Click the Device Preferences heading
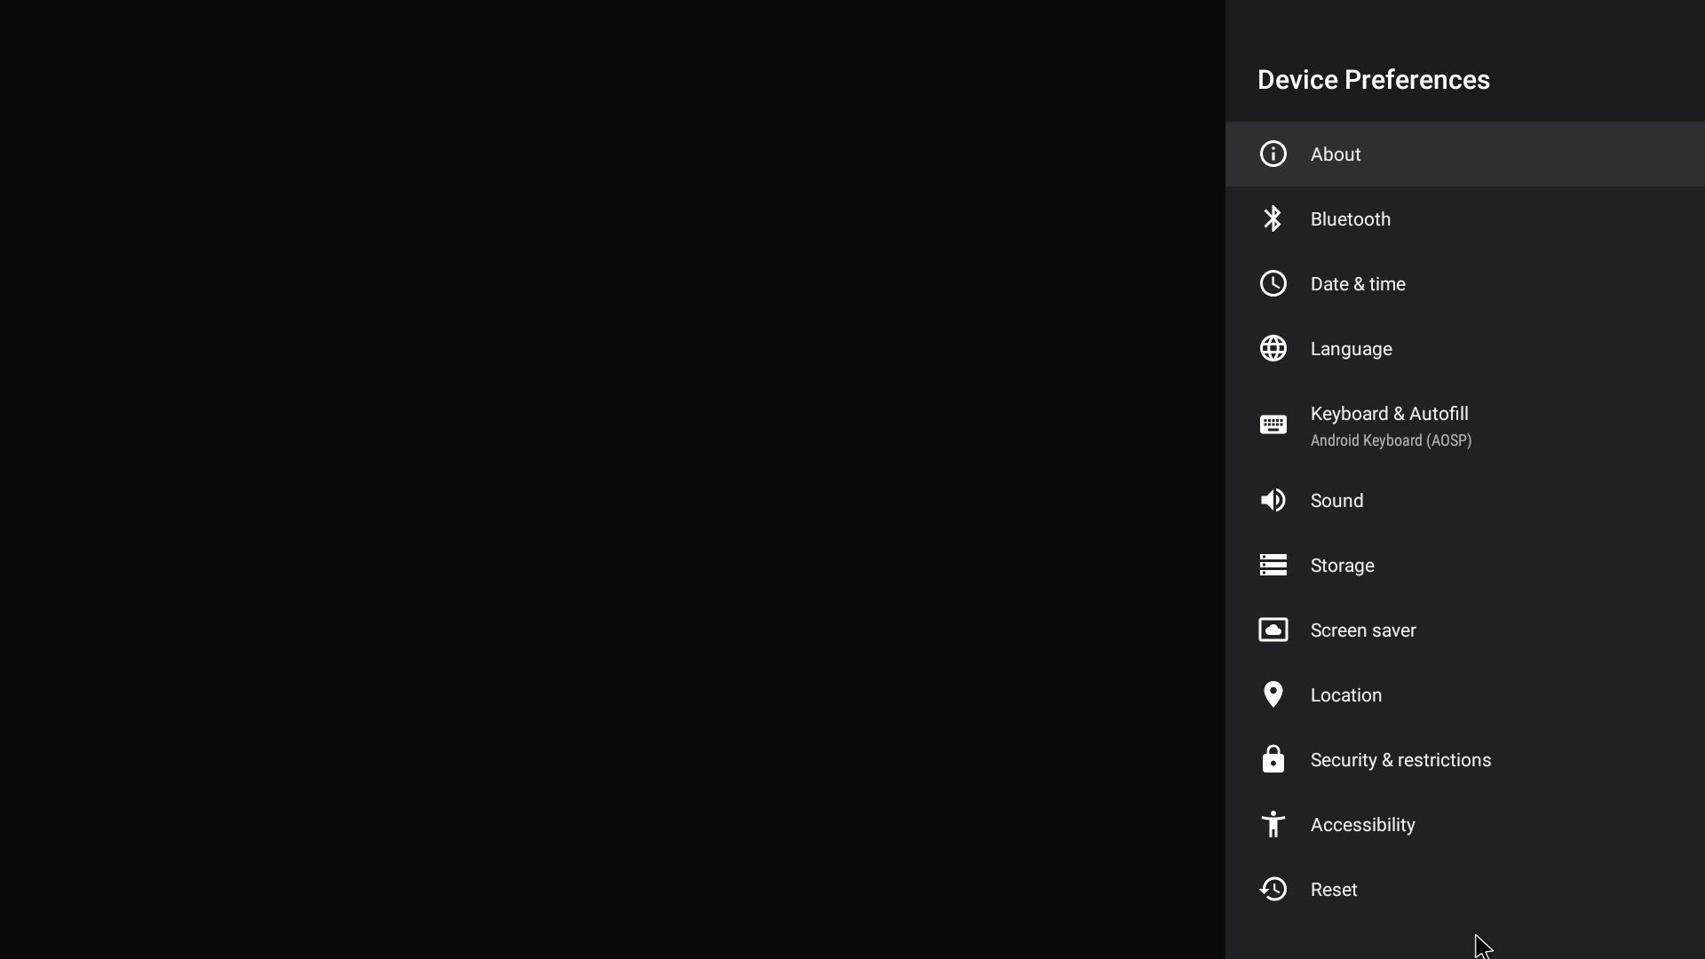This screenshot has width=1705, height=959. click(x=1373, y=80)
